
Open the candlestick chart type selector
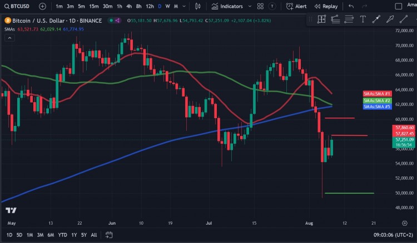click(x=201, y=7)
